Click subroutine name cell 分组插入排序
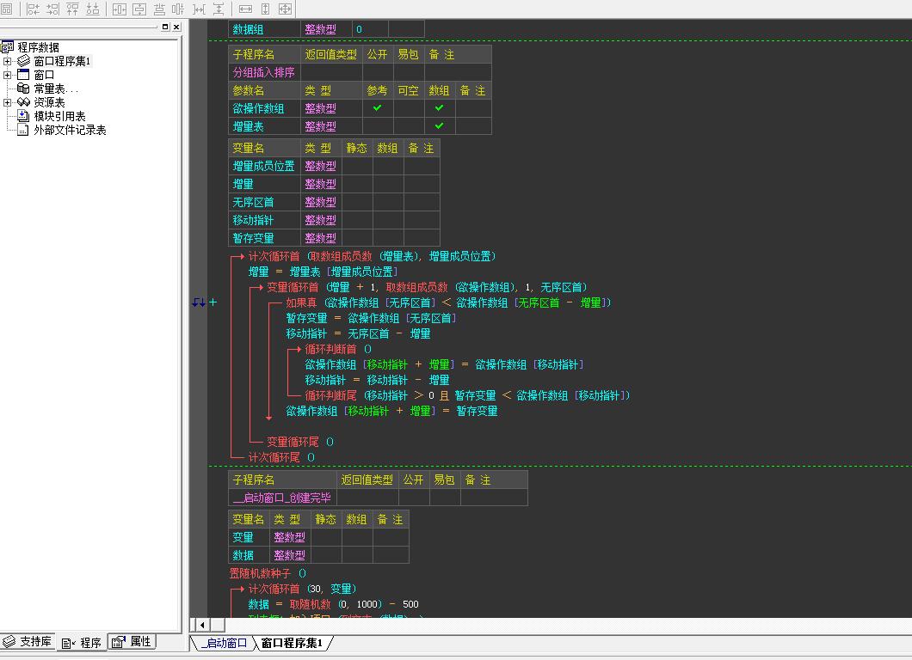 click(265, 72)
